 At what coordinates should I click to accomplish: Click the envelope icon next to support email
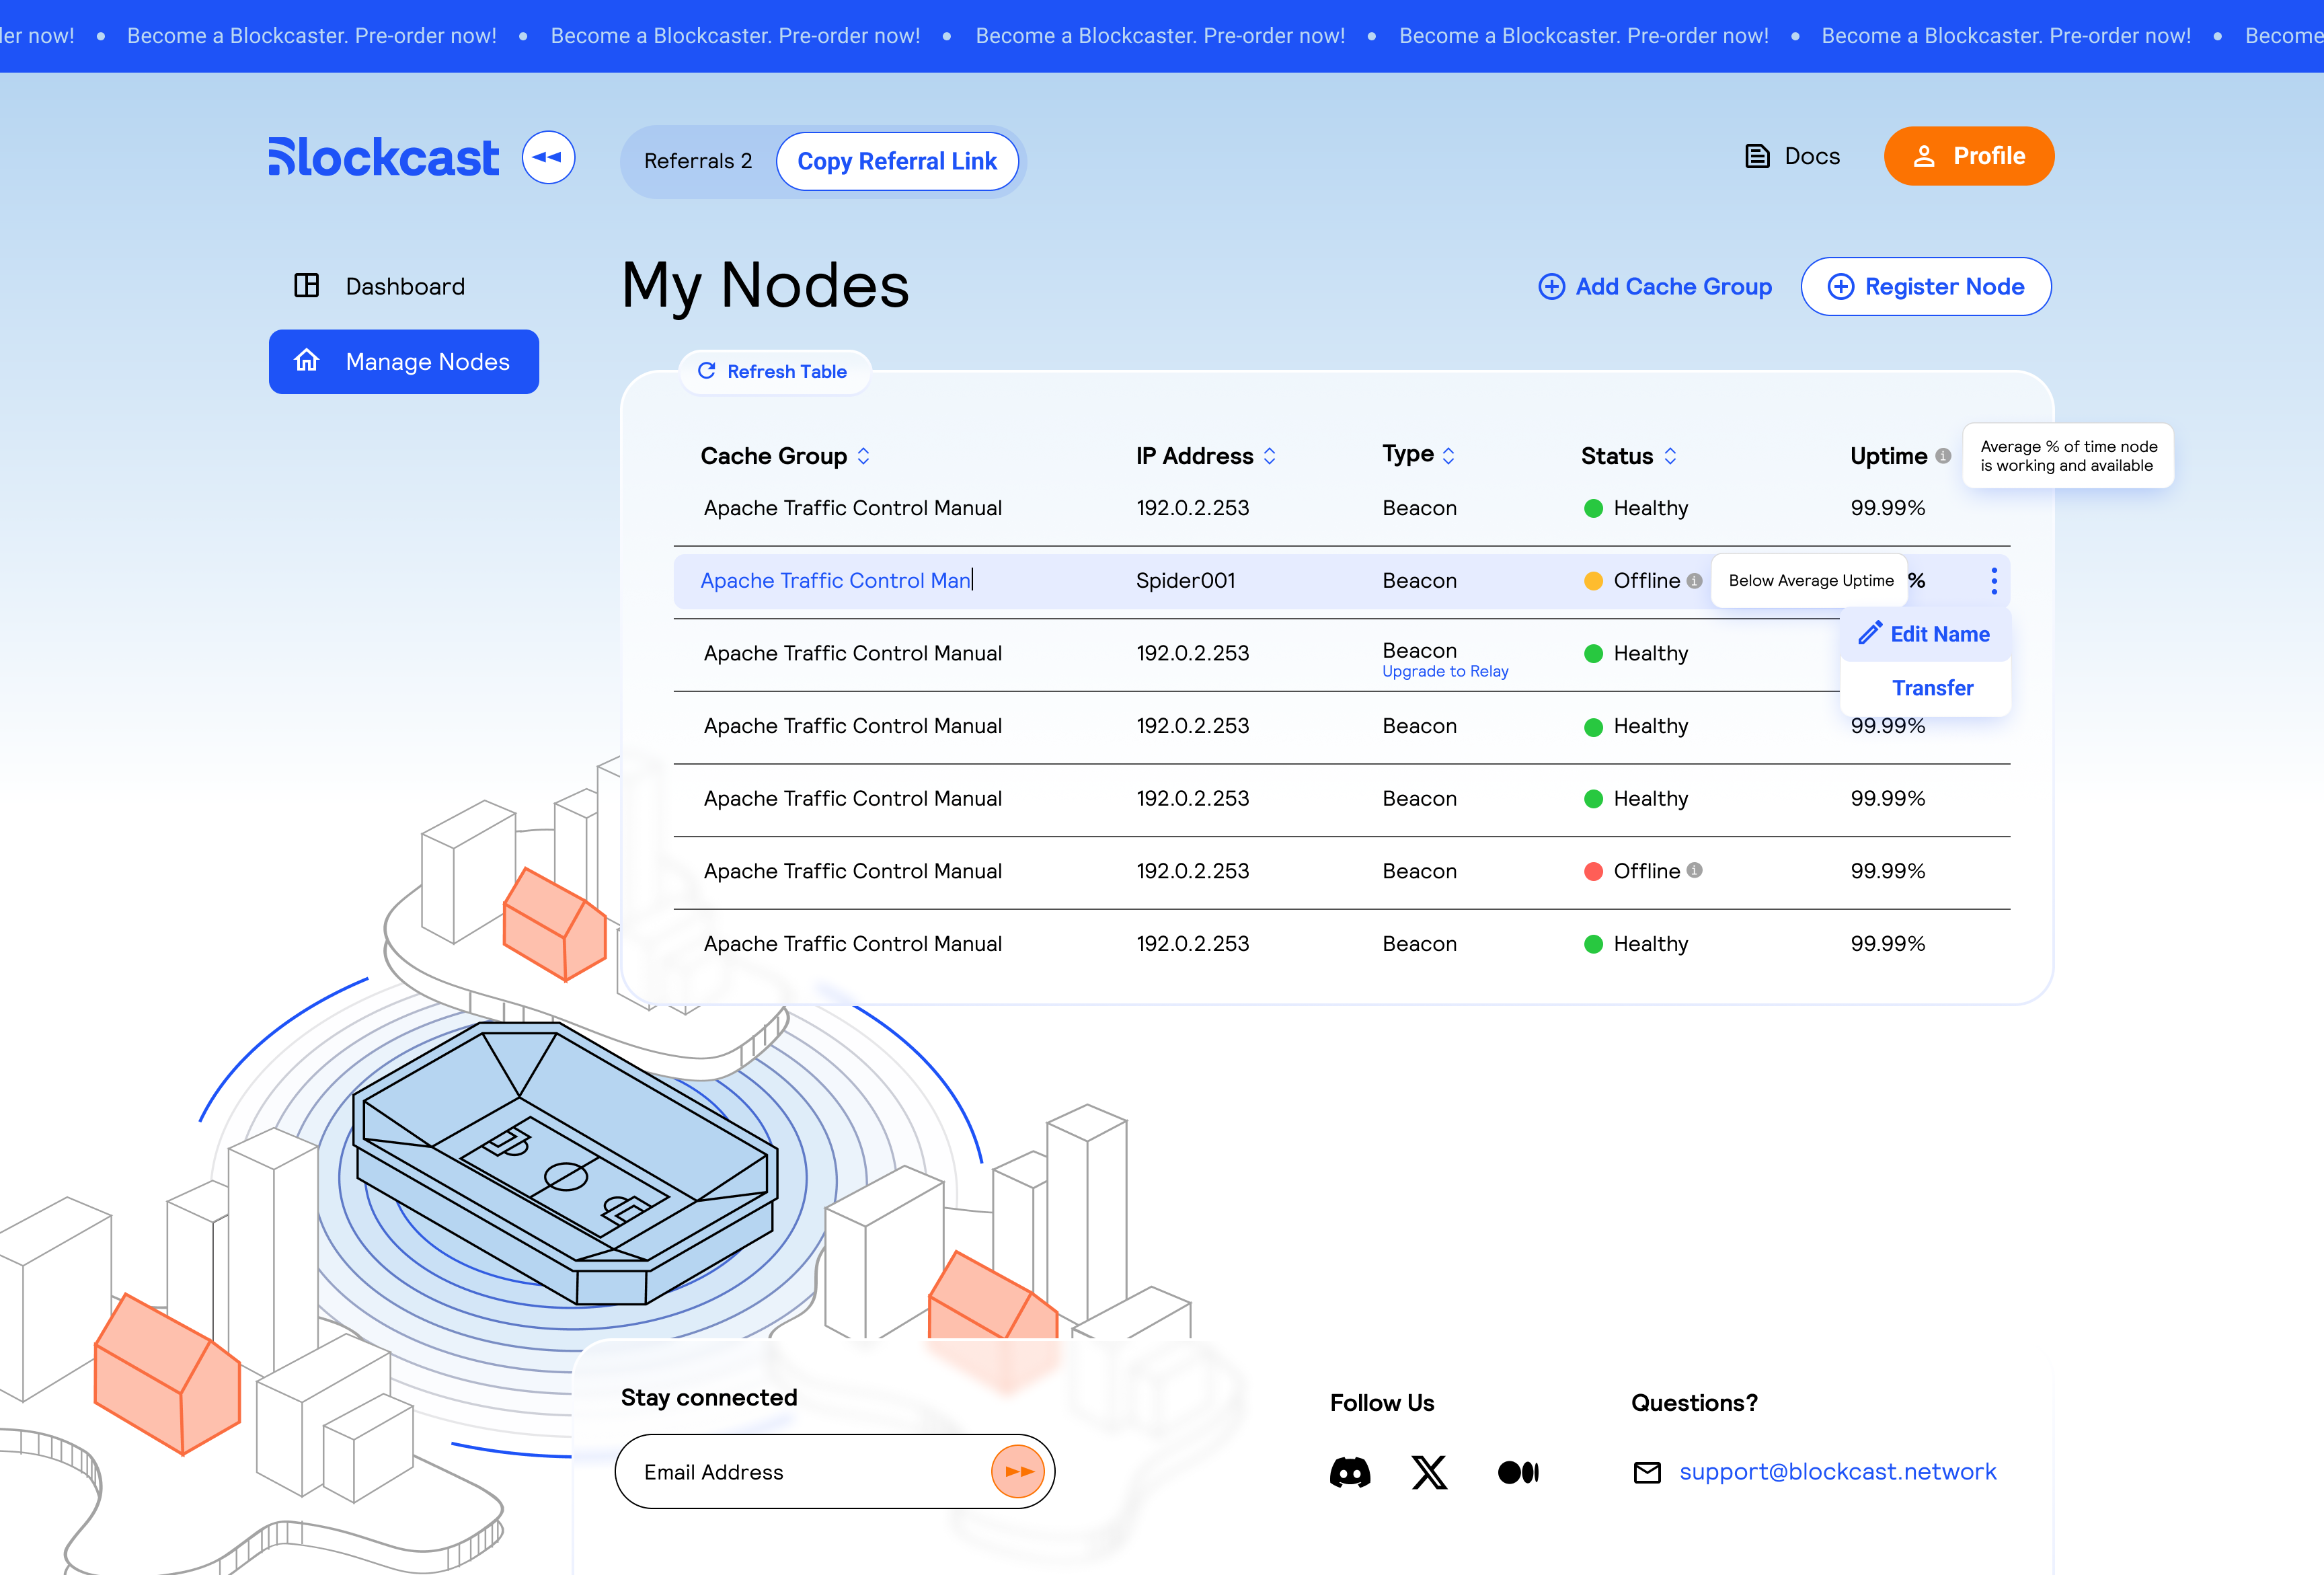point(1648,1471)
